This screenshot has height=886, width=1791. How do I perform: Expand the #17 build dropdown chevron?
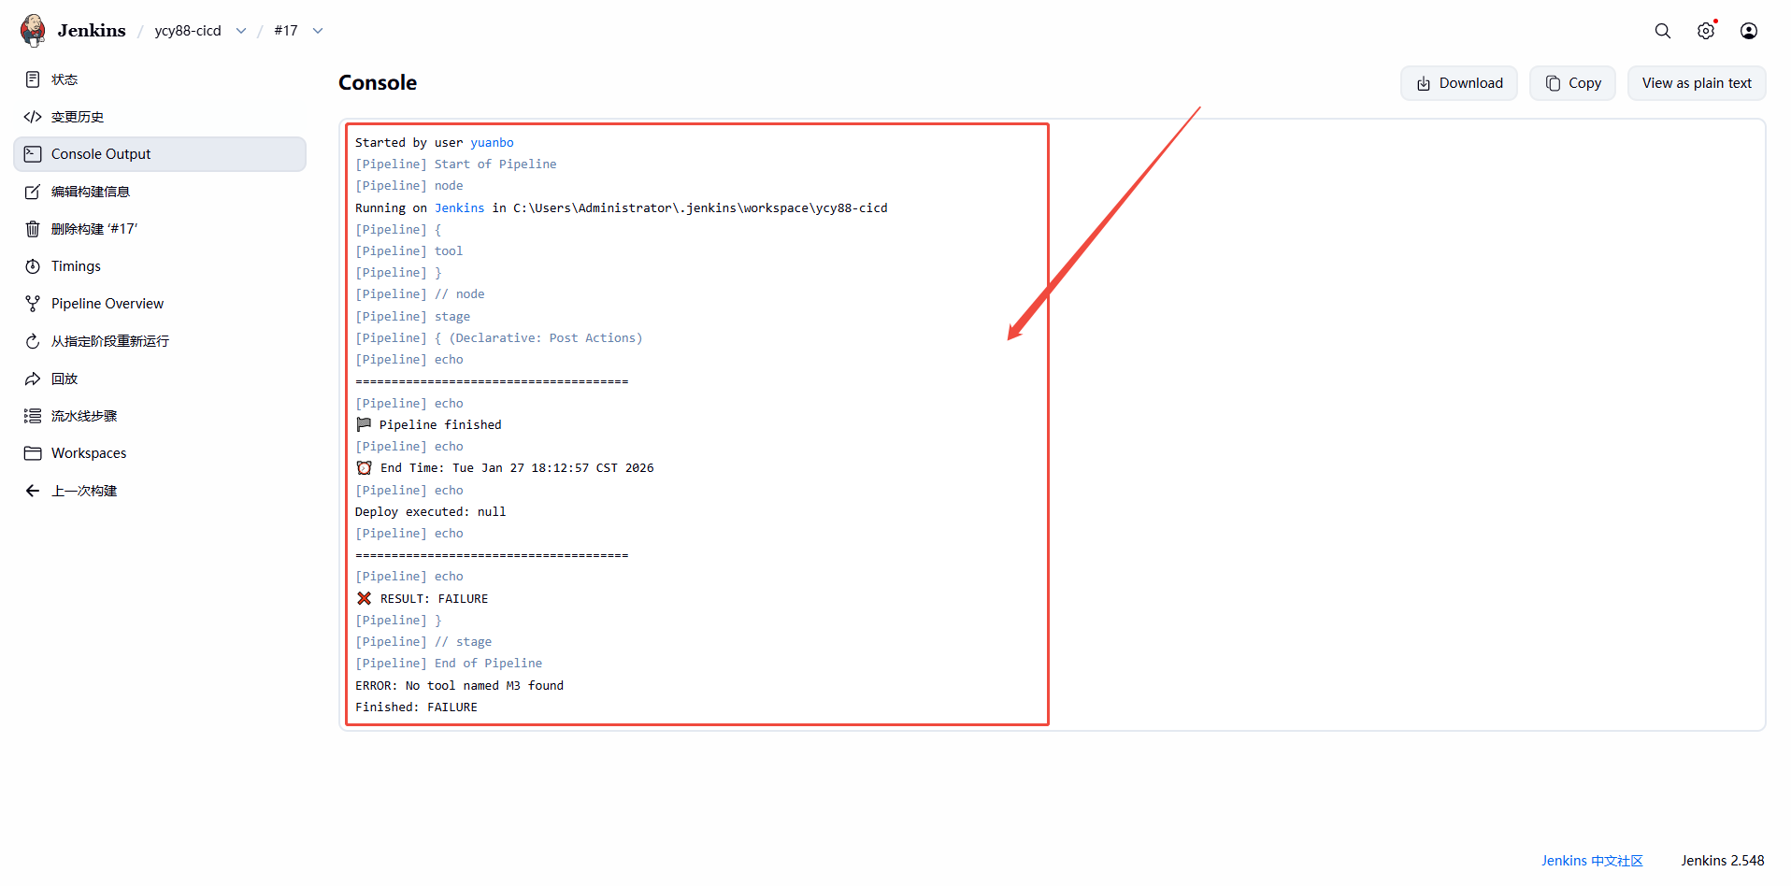point(318,31)
